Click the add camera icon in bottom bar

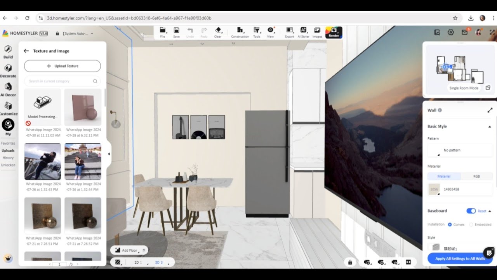367,262
